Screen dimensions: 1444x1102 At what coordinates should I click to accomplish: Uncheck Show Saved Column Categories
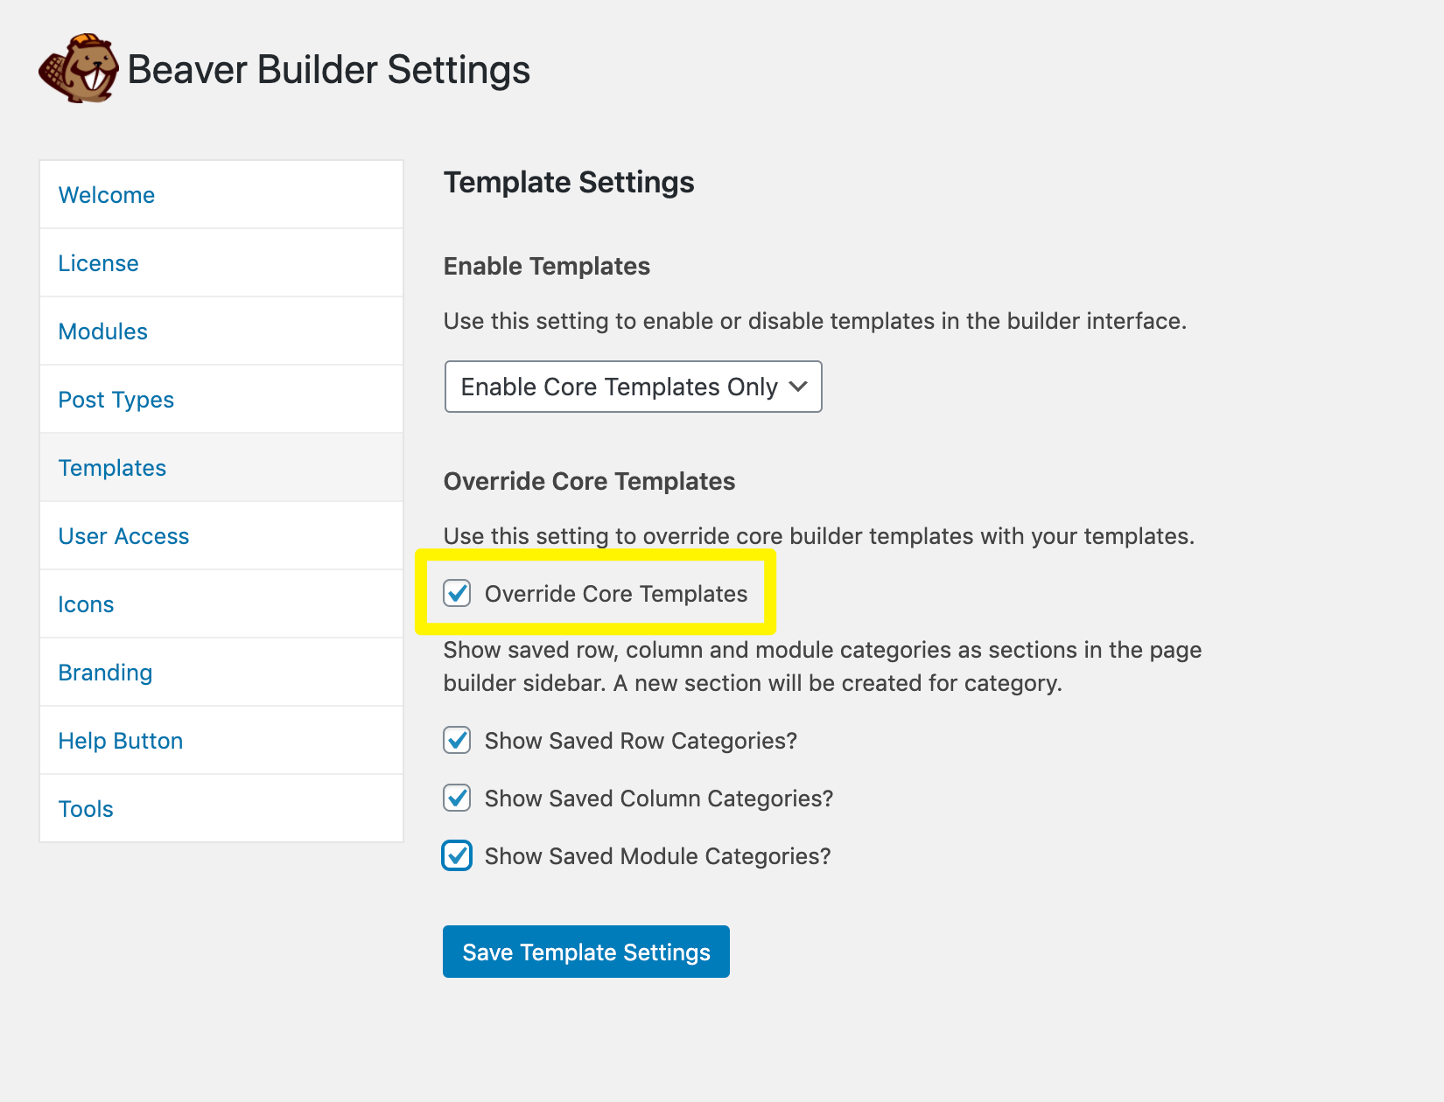(457, 799)
